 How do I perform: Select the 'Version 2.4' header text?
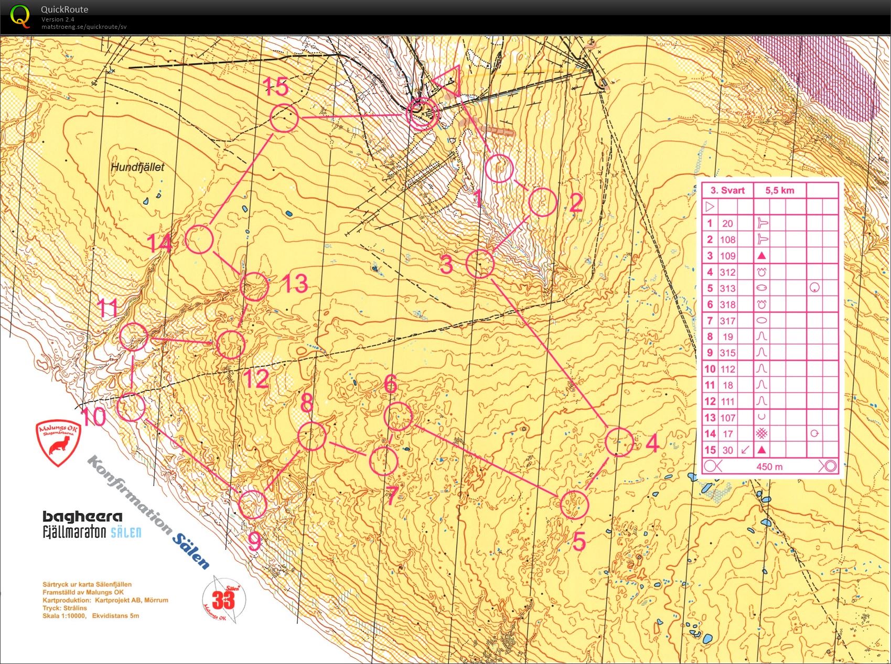click(x=58, y=19)
